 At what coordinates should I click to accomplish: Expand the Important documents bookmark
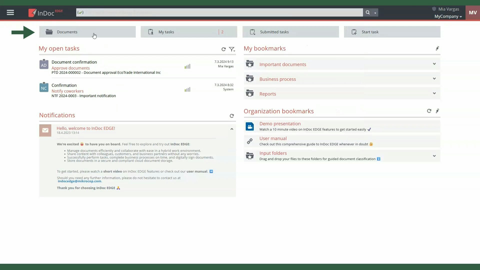(x=434, y=64)
